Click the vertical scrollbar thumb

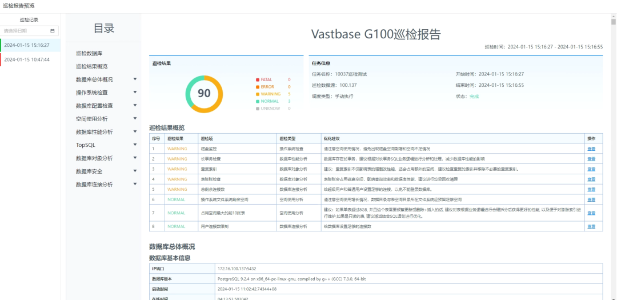614,21
